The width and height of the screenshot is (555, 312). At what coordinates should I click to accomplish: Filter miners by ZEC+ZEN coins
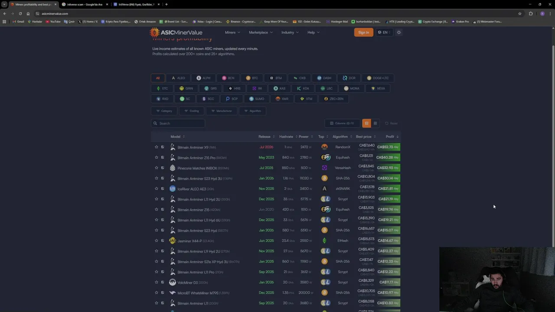(x=333, y=99)
